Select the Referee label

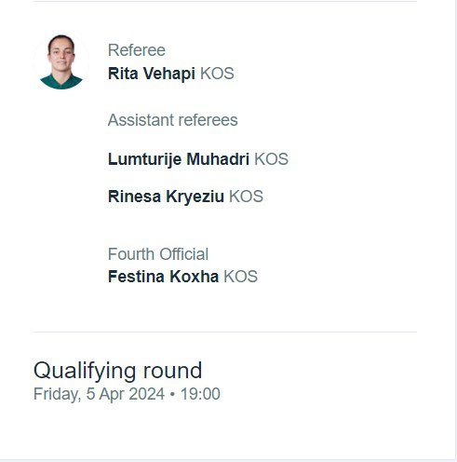137,50
